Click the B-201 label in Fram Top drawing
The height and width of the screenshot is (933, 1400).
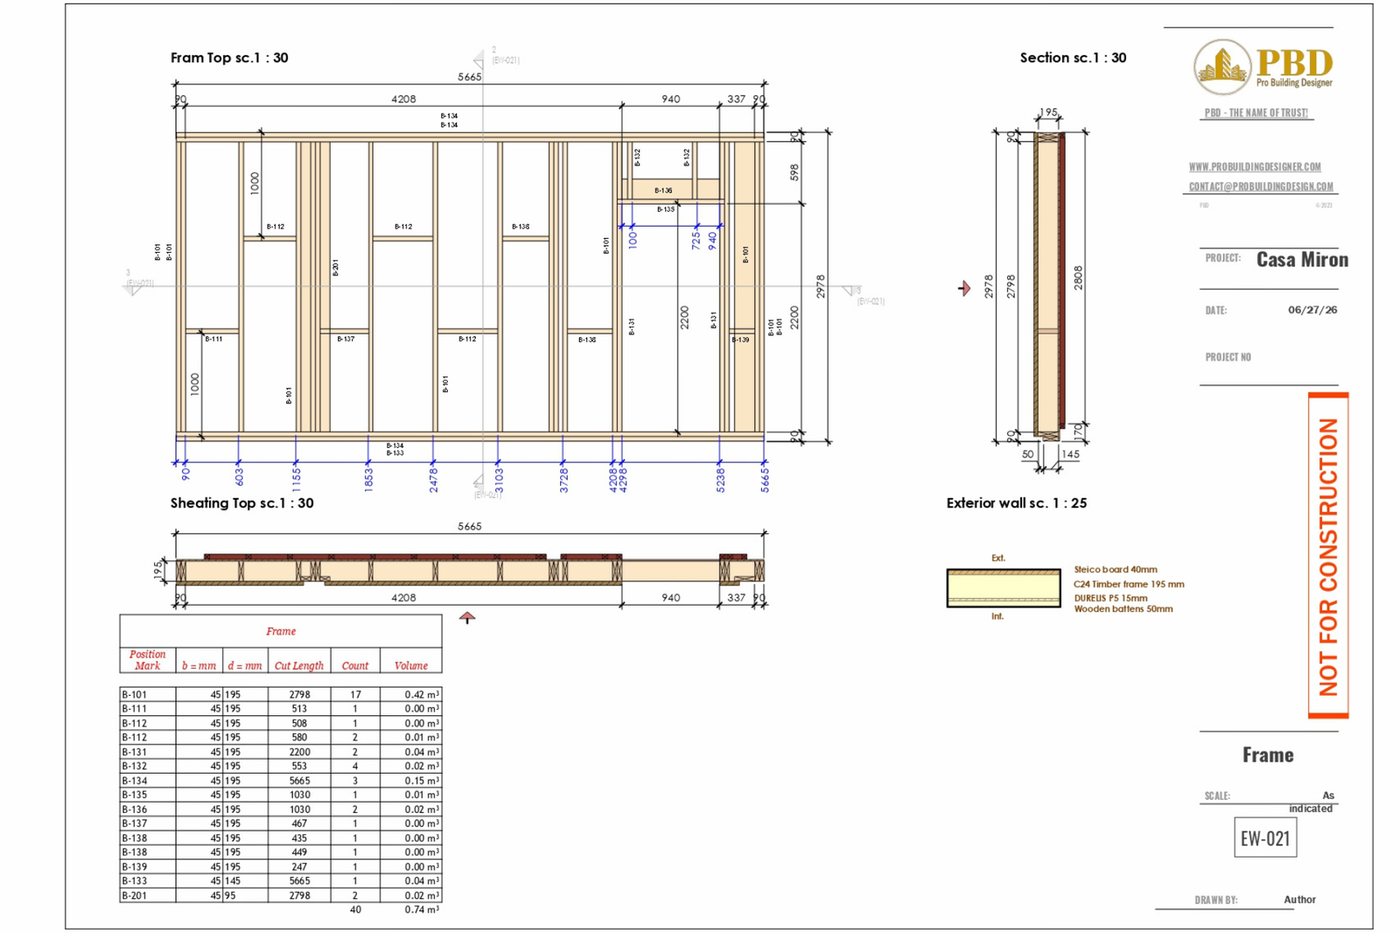[335, 268]
